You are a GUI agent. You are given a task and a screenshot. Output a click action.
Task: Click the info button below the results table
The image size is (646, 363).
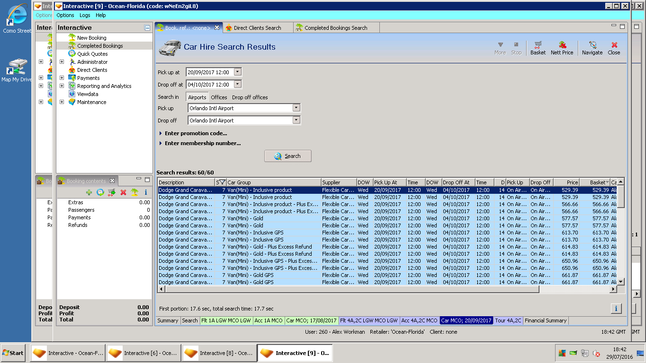pos(616,309)
